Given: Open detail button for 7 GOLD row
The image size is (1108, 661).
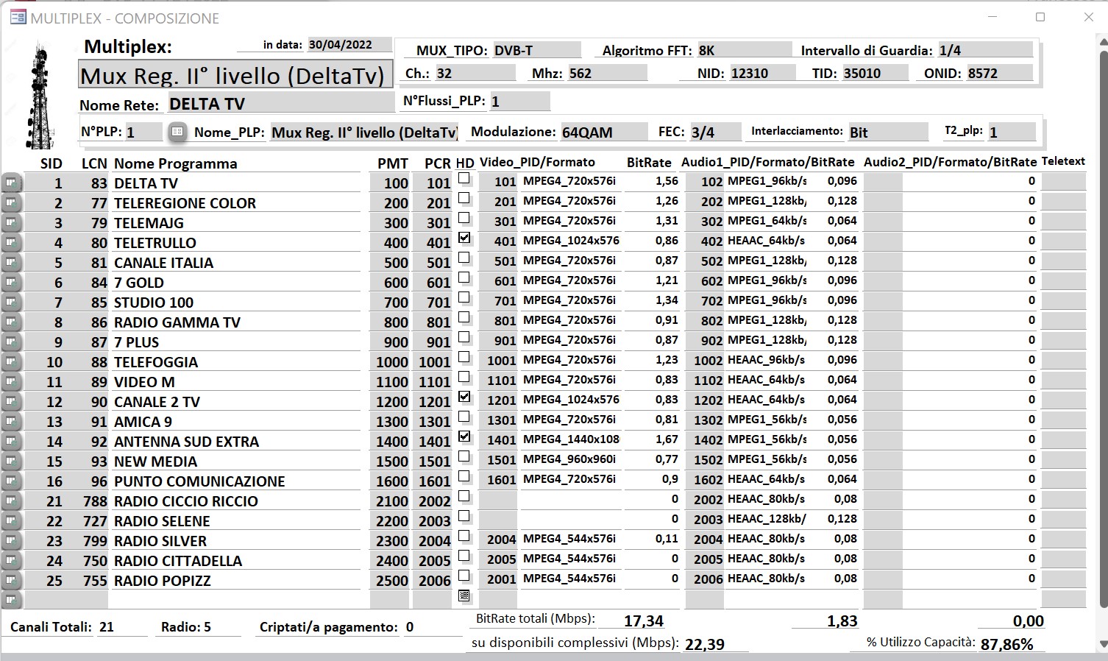Looking at the screenshot, I should coord(12,283).
